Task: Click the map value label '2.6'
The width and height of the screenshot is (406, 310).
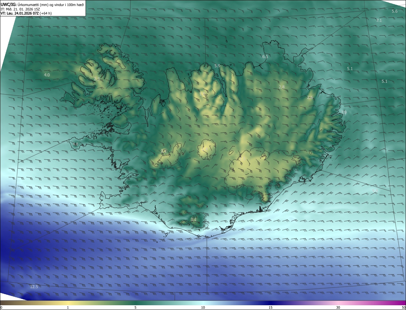Action: [x=310, y=98]
